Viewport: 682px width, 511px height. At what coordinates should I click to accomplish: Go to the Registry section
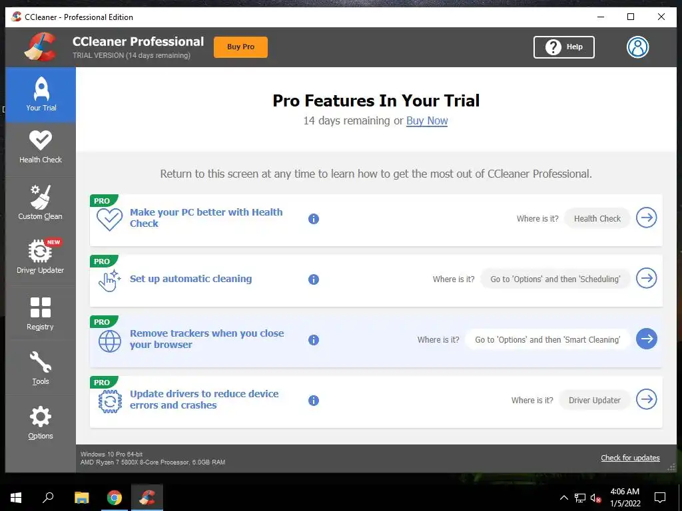[x=41, y=313]
